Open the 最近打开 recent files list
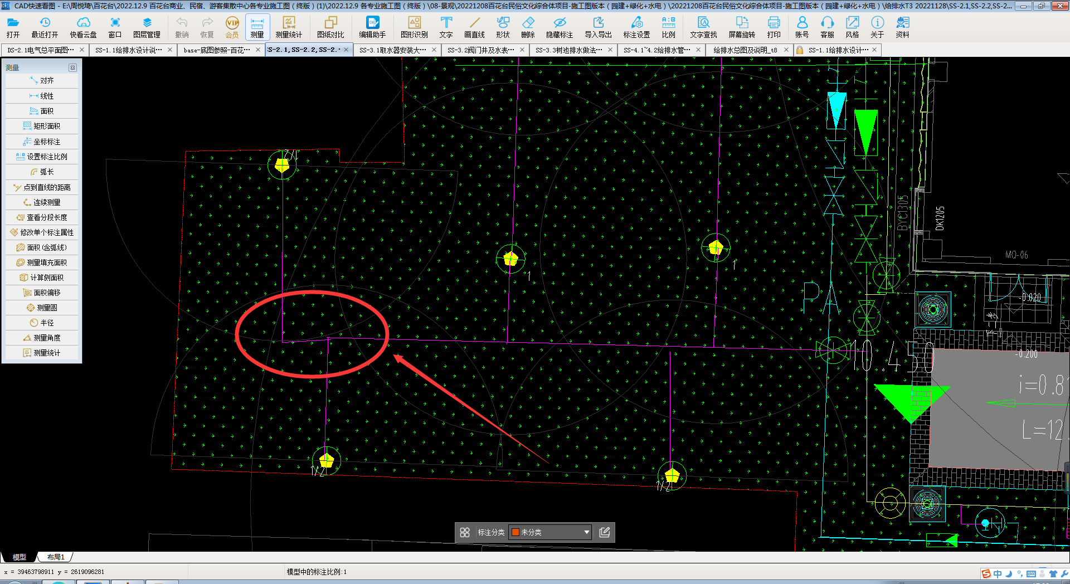This screenshot has height=584, width=1070. click(x=45, y=27)
